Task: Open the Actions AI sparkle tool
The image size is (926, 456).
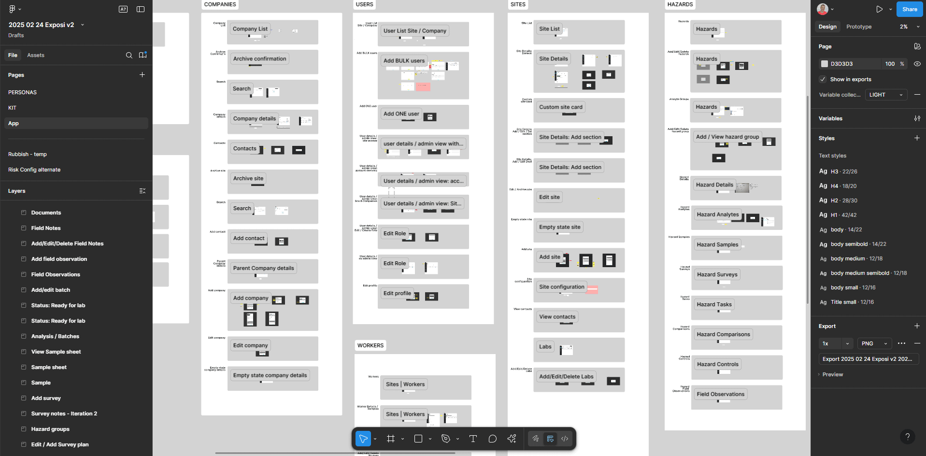Action: [512, 439]
